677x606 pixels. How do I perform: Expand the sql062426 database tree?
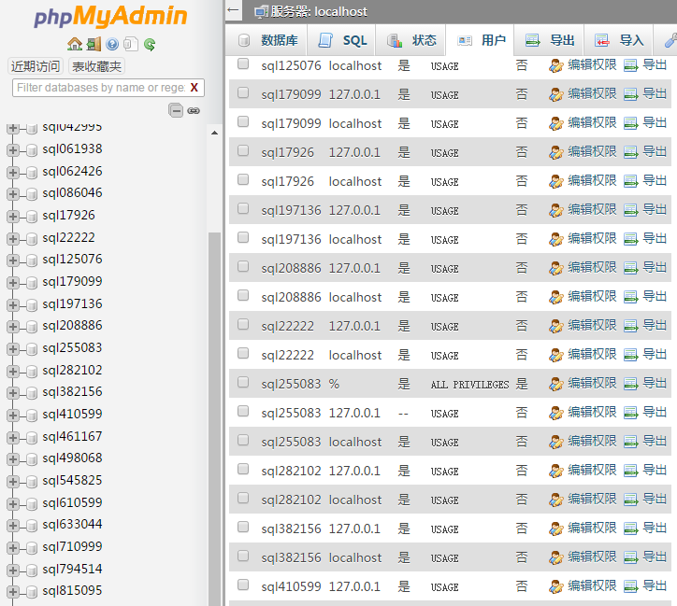click(x=12, y=173)
